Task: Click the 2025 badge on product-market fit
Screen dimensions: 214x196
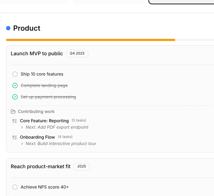Action: click(82, 166)
